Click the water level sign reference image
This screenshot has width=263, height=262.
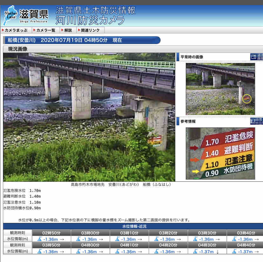(x=220, y=154)
